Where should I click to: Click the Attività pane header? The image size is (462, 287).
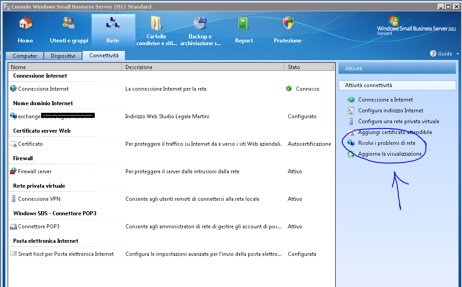coord(397,68)
